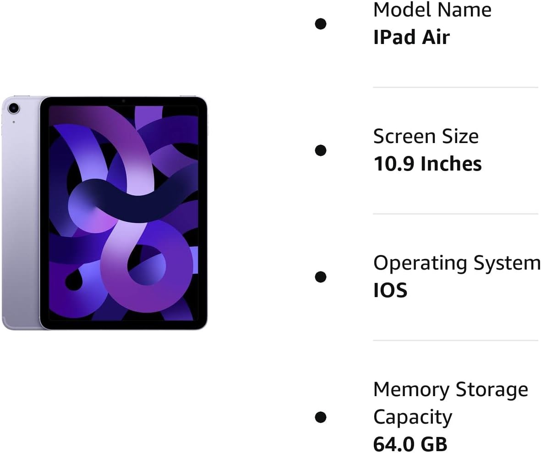Image resolution: width=541 pixels, height=453 pixels.
Task: Select the 64.0 GB value
Action: click(x=410, y=444)
